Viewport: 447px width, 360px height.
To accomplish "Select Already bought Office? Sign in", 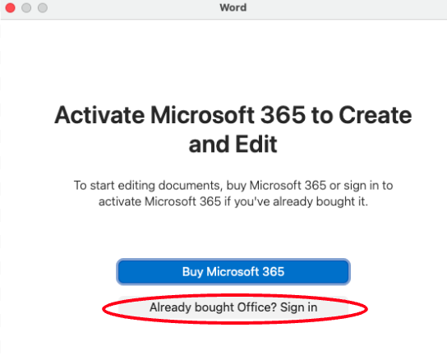I will [233, 307].
